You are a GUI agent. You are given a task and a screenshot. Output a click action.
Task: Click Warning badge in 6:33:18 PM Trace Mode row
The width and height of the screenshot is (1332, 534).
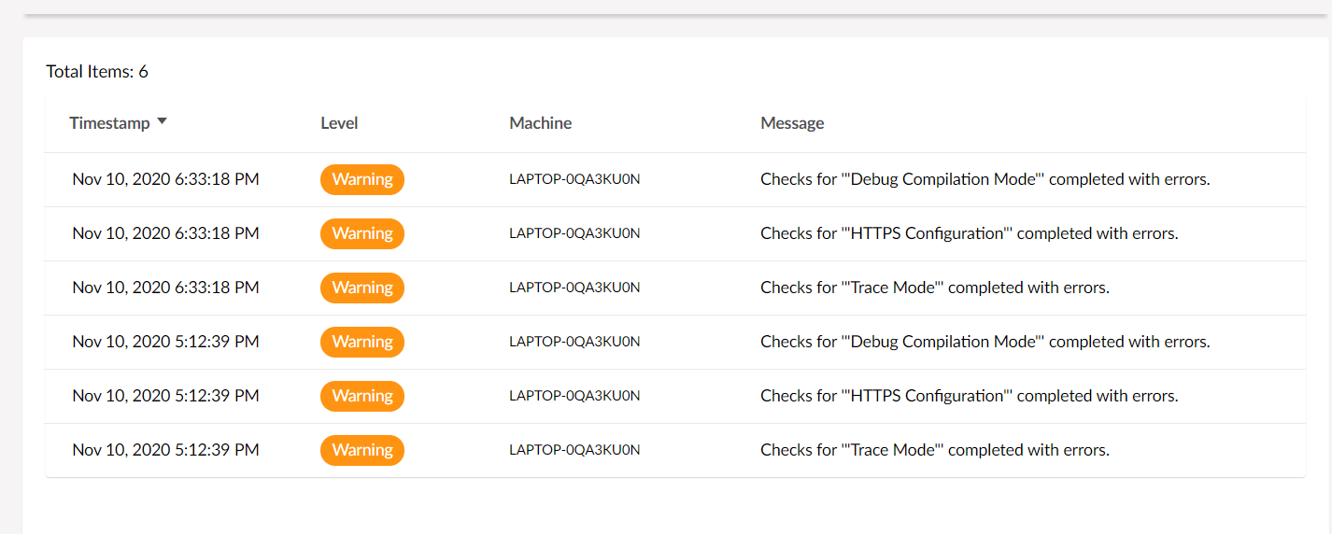(x=362, y=288)
